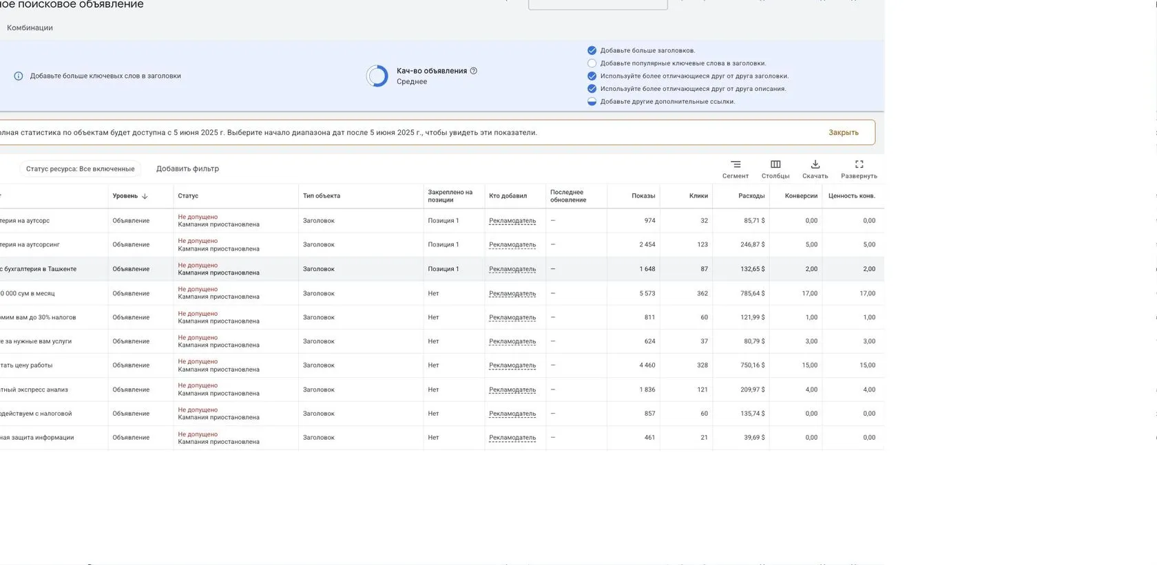Sort by Статус column header

[188, 196]
